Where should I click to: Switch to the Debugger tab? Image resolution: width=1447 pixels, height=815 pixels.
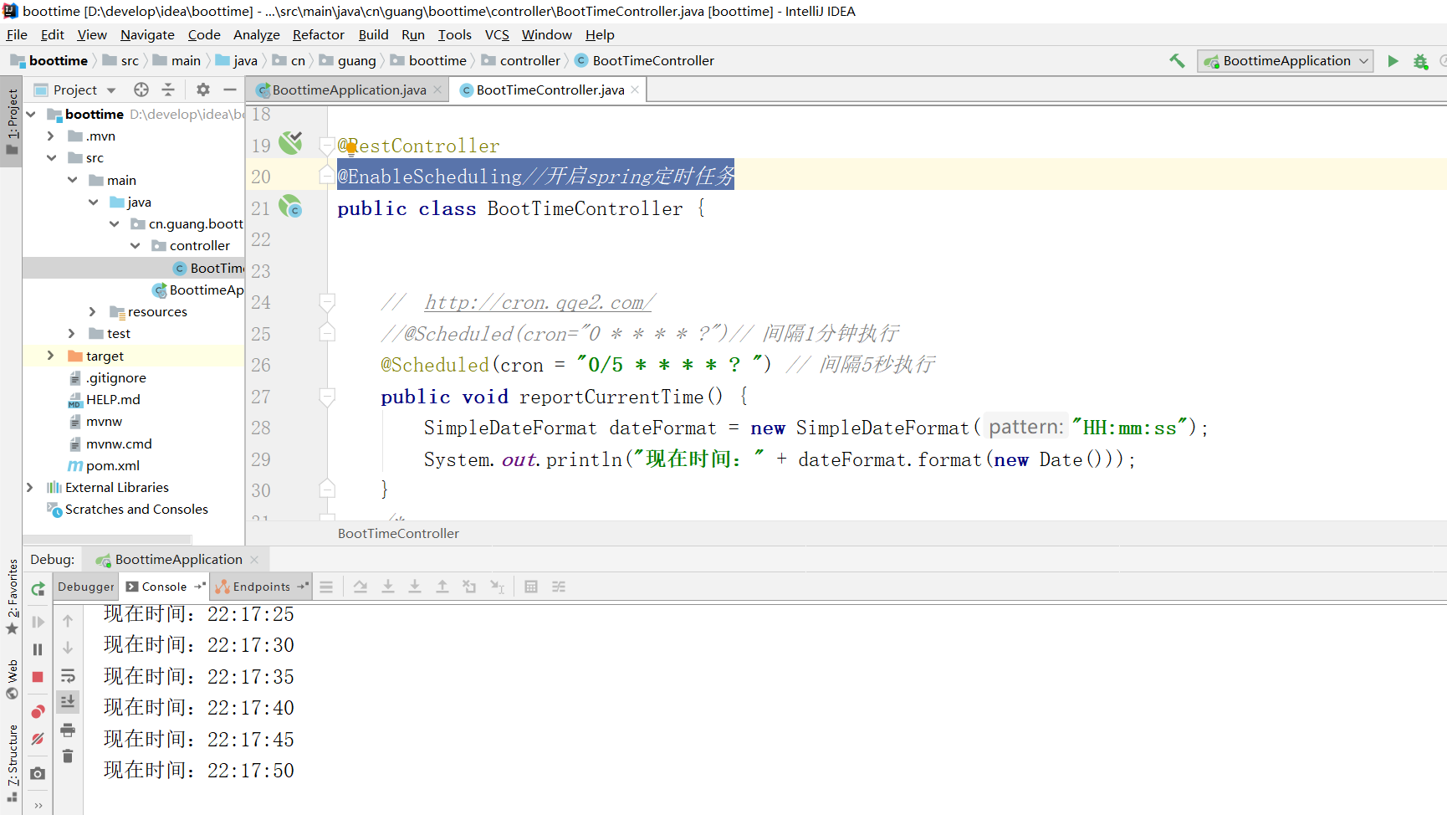pyautogui.click(x=85, y=587)
